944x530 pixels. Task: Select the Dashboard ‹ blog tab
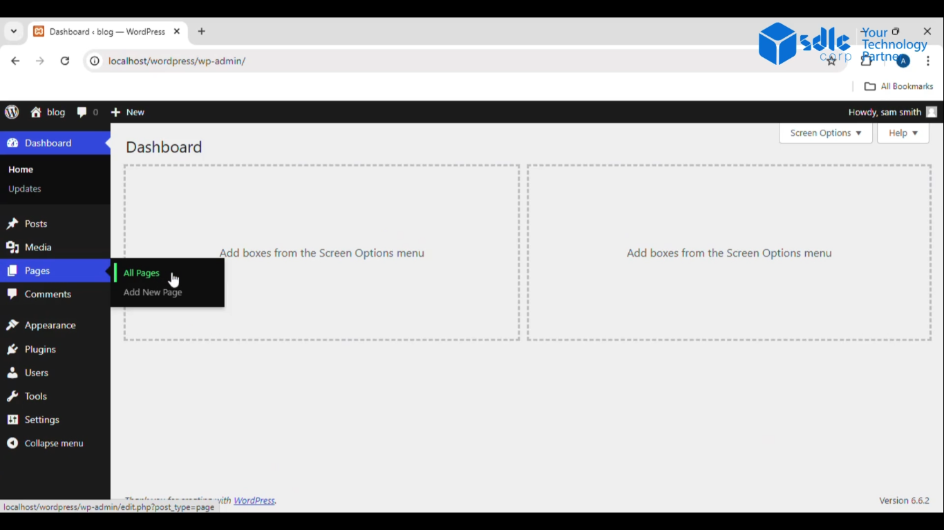(107, 31)
